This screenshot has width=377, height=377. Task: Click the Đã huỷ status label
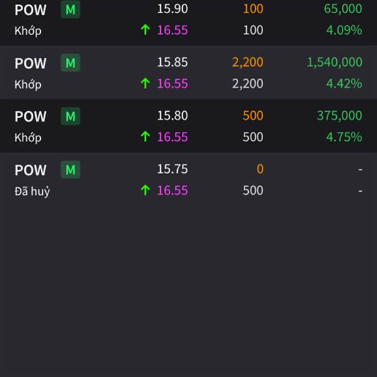coord(32,191)
